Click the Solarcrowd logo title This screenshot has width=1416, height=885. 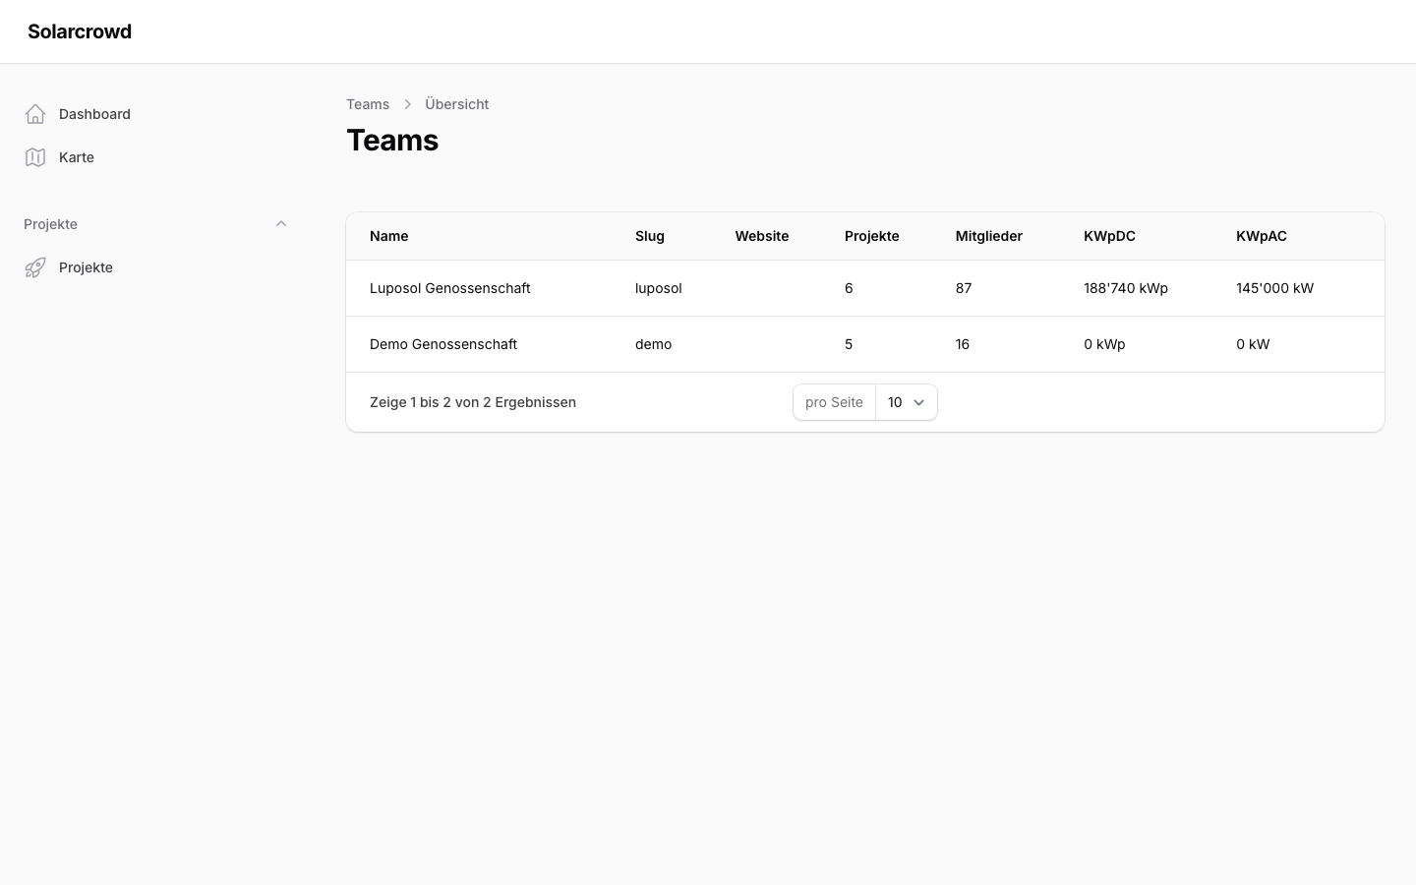click(x=80, y=31)
